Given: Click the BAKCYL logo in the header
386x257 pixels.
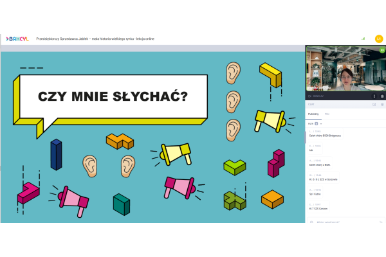Looking at the screenshot, I should (x=19, y=39).
